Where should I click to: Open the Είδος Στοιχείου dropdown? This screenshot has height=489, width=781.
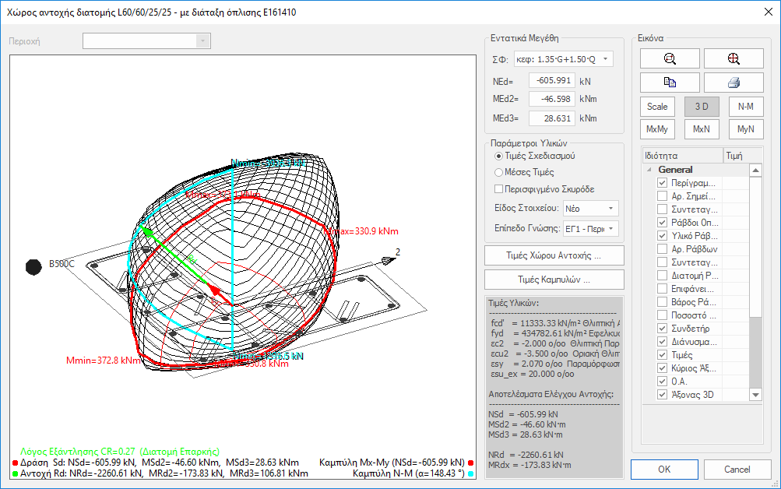(590, 208)
